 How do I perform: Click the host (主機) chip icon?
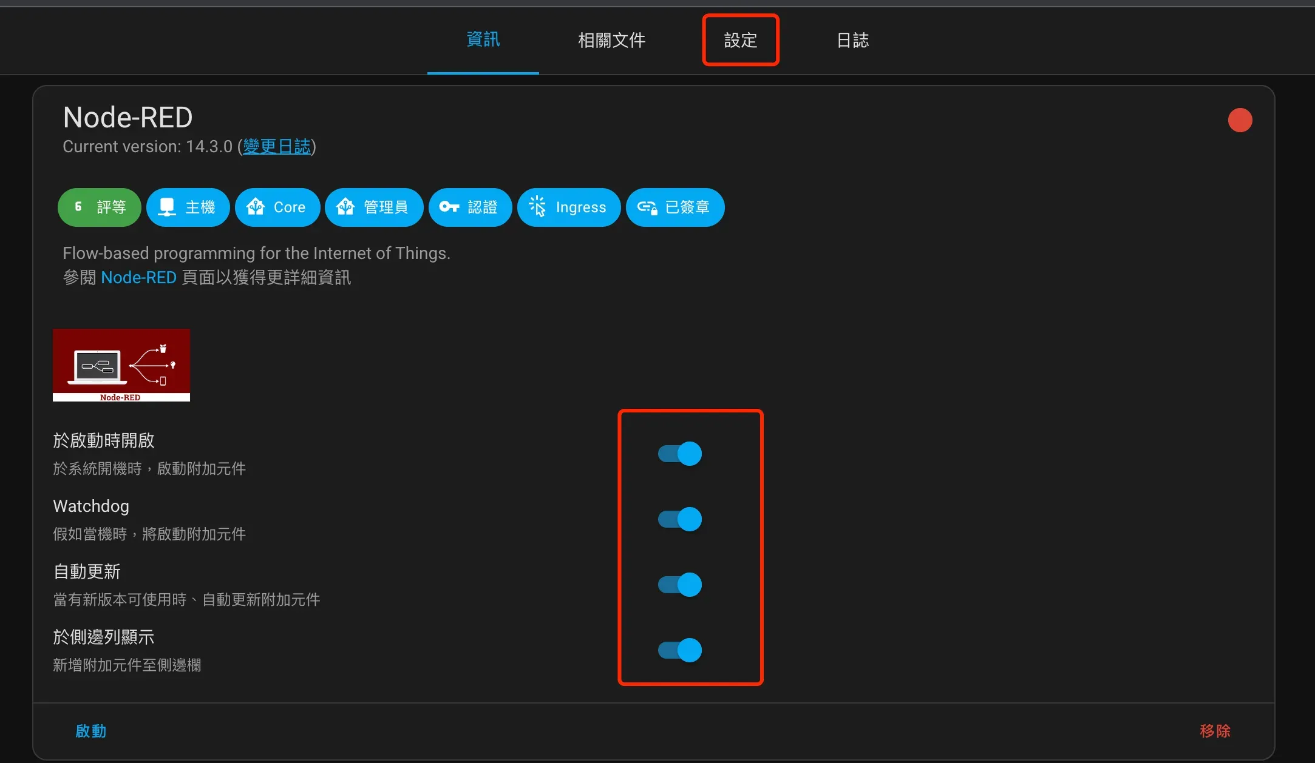tap(167, 207)
